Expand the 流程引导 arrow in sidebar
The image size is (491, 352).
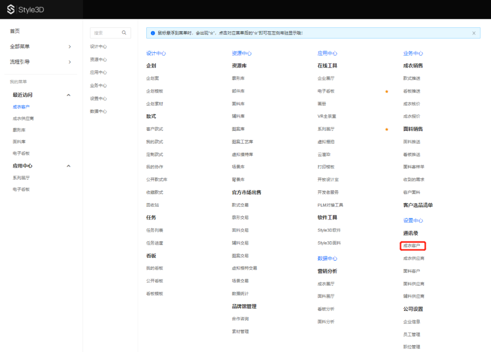click(69, 62)
